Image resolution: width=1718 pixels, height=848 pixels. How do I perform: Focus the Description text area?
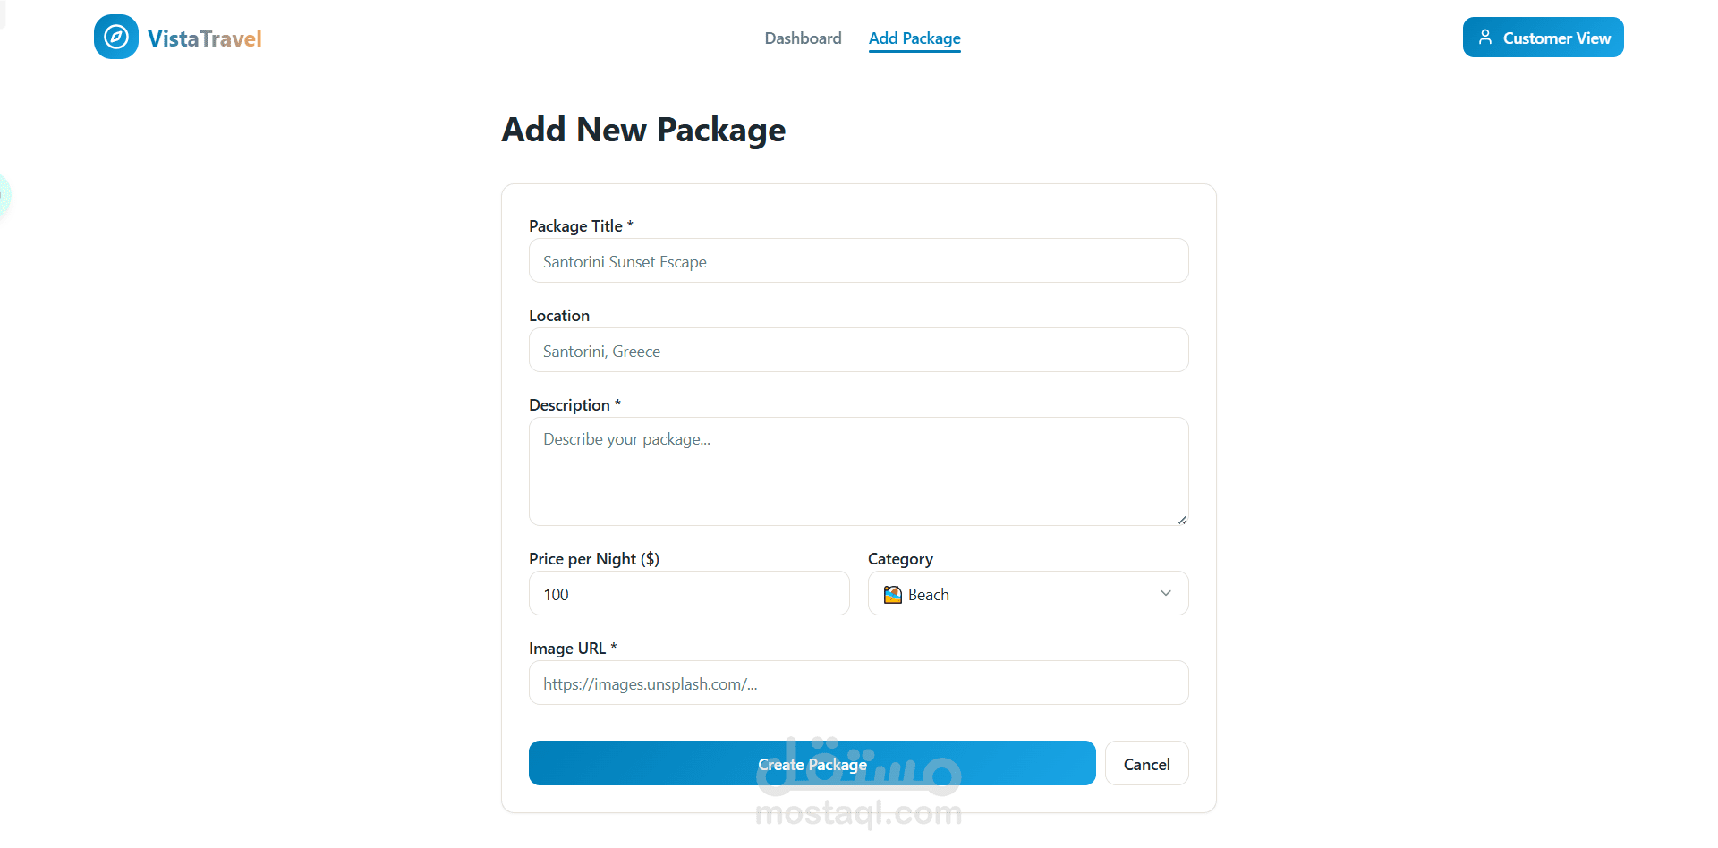[858, 471]
